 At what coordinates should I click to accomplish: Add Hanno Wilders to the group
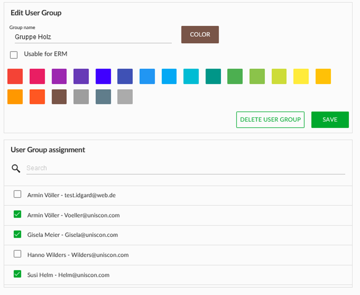tap(18, 254)
